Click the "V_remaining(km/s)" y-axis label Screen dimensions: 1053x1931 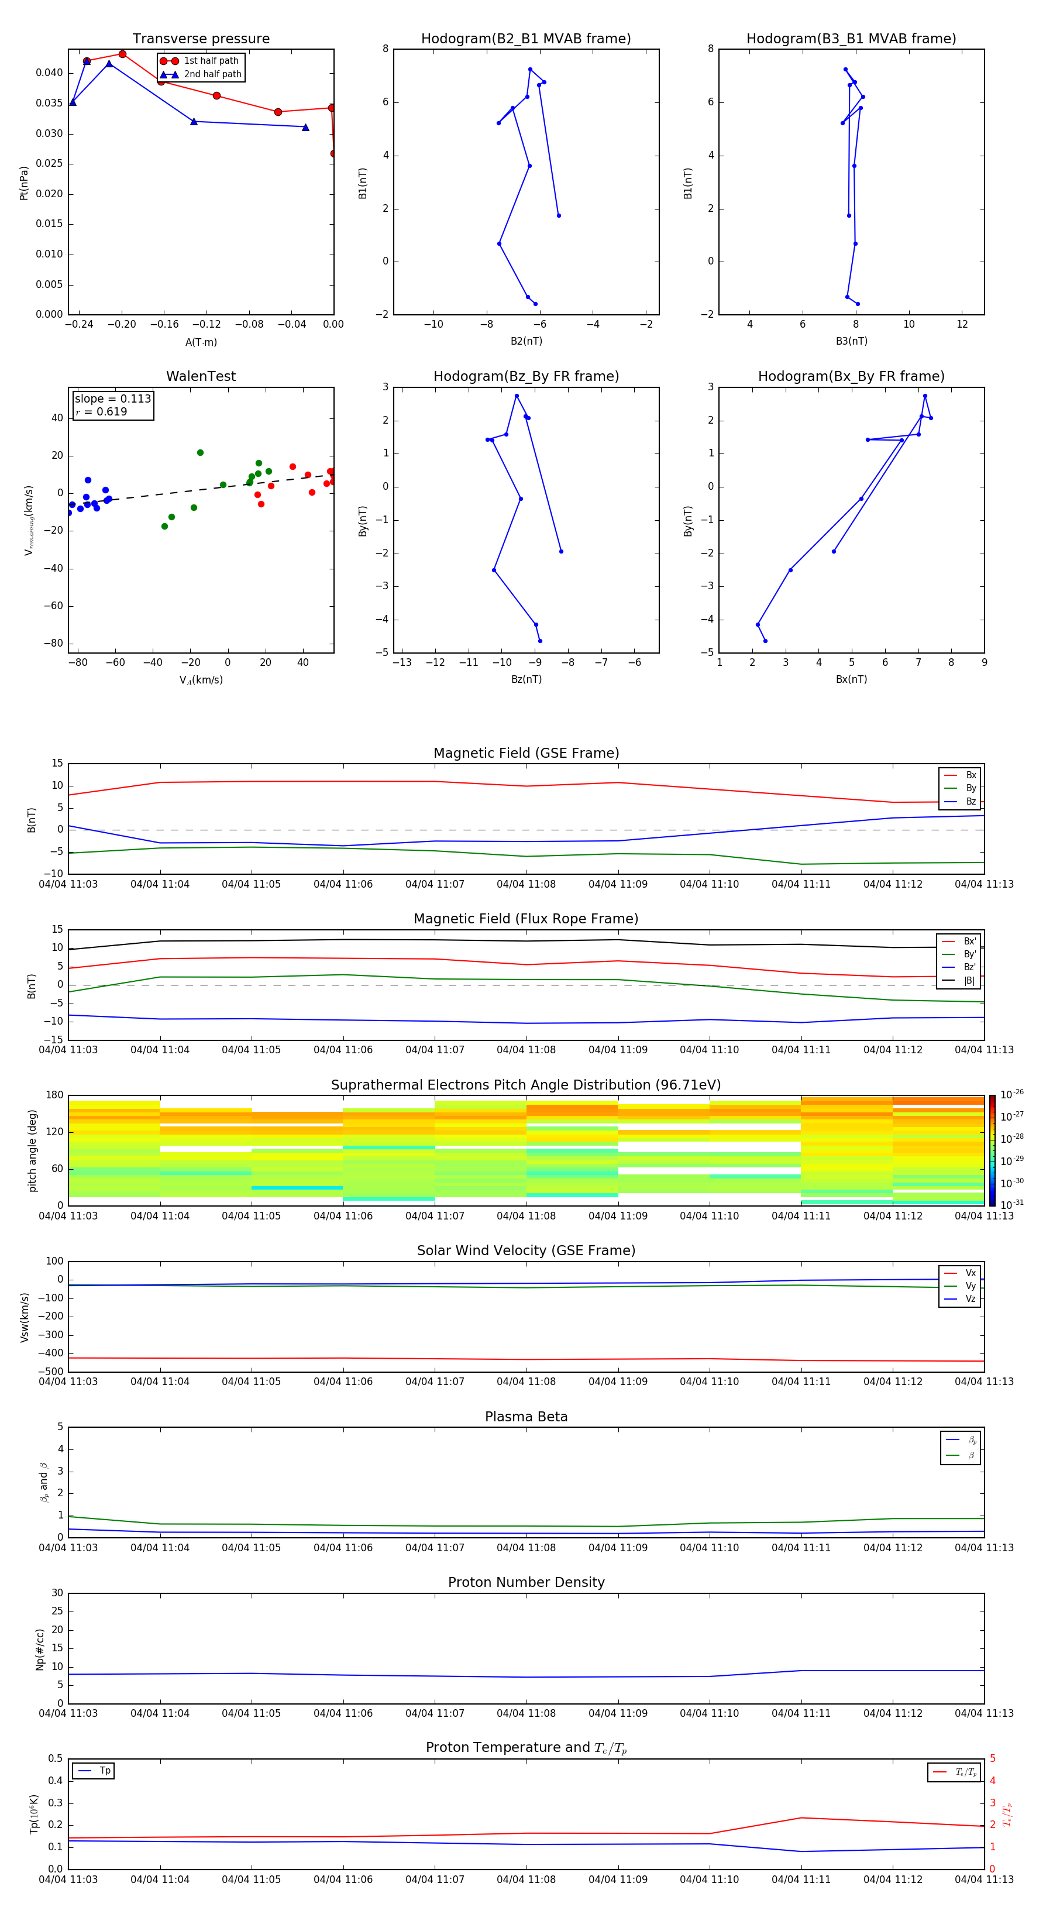click(29, 520)
